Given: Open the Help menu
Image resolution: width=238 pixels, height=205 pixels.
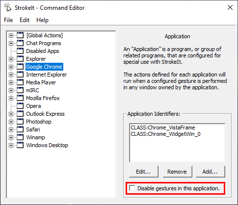Looking at the screenshot, I should (x=42, y=20).
